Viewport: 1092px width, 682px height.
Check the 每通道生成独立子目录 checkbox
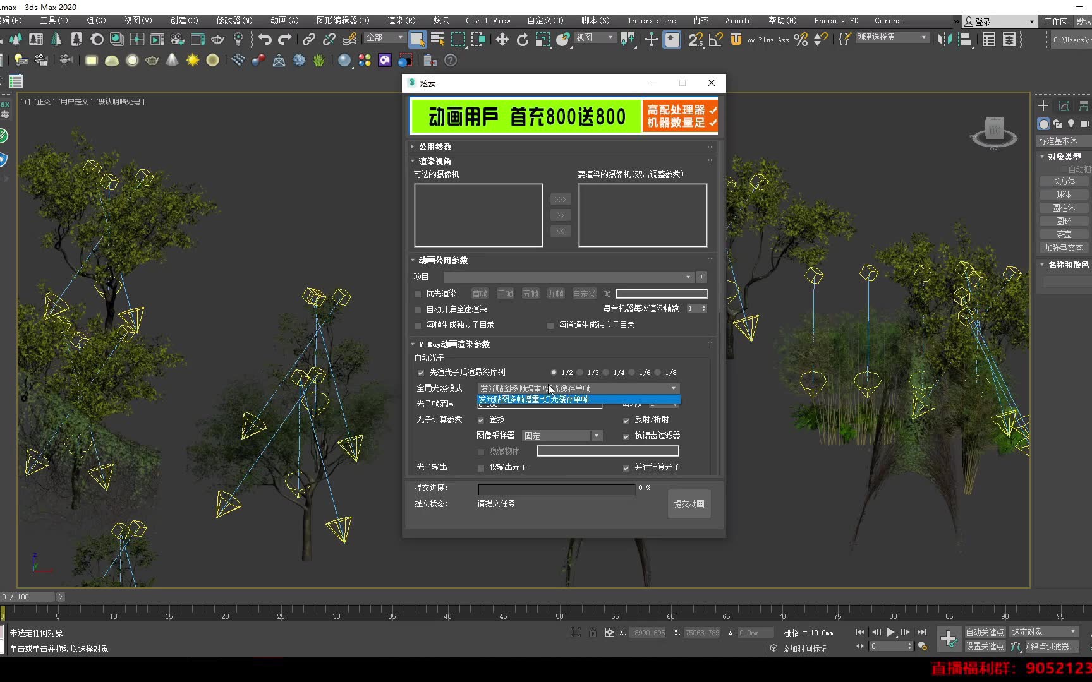[550, 325]
